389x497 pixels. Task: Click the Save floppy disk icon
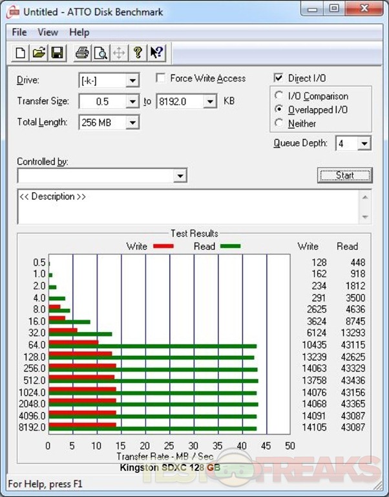(x=57, y=52)
